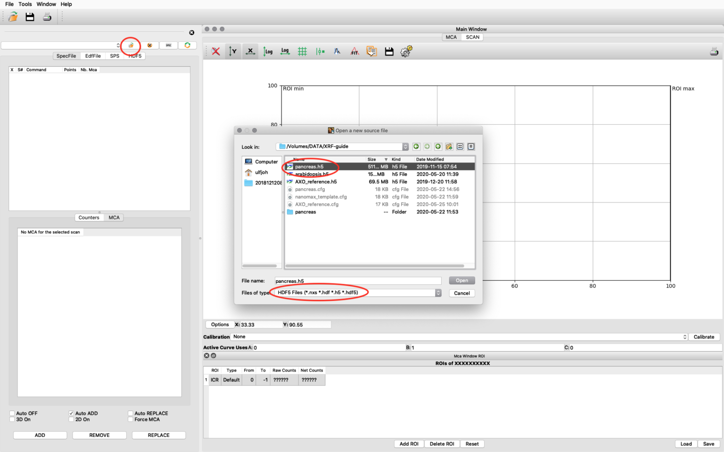Click the plot toolbar save curve icon

tap(389, 51)
